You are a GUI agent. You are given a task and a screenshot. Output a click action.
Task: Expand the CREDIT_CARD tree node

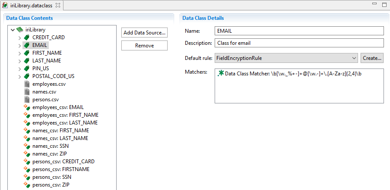click(20, 38)
